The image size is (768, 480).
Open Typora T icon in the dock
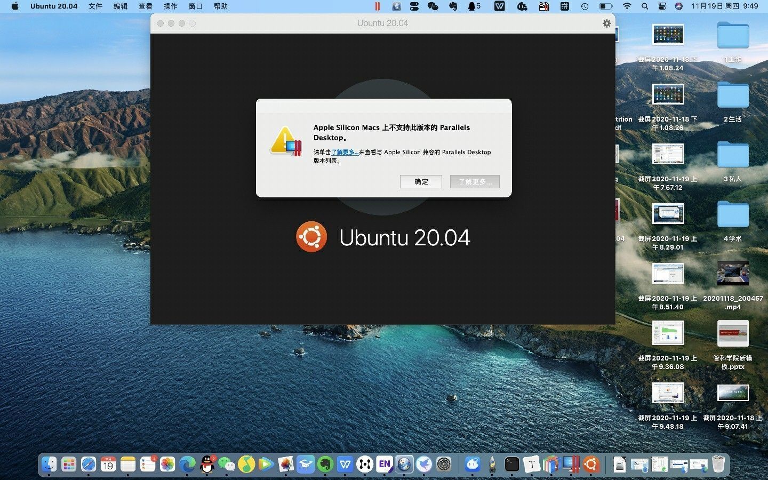click(532, 465)
